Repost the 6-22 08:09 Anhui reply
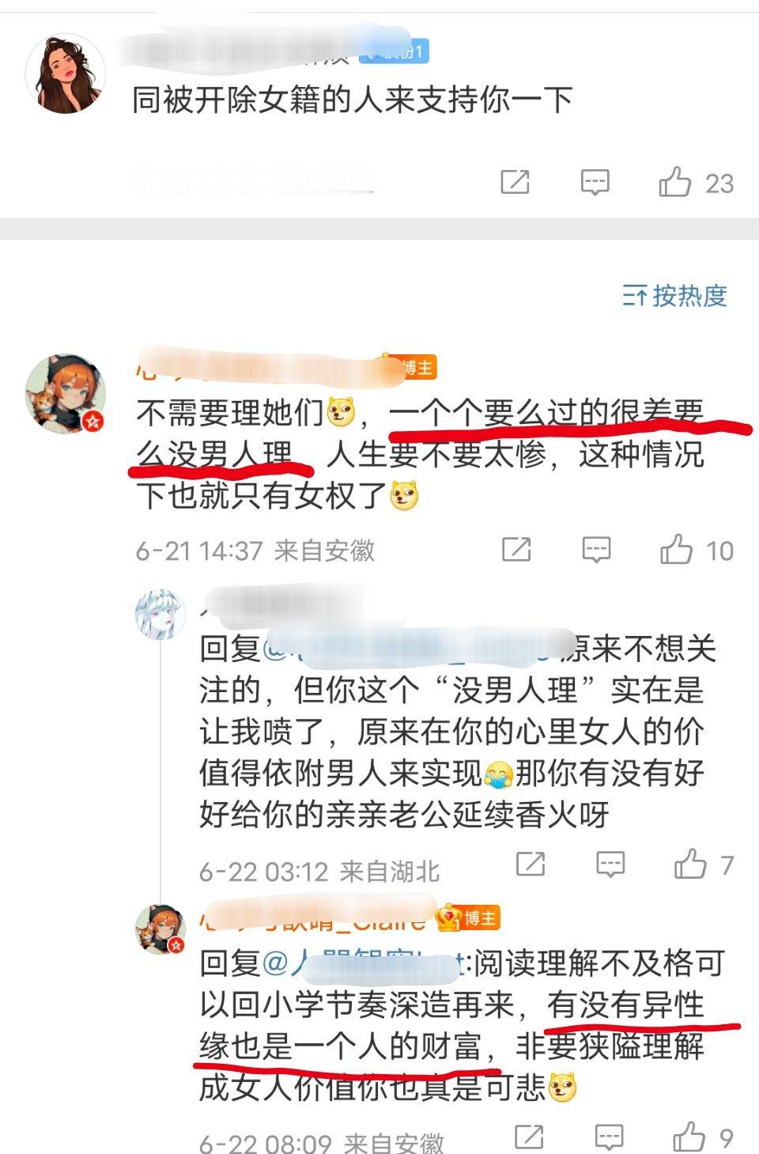The width and height of the screenshot is (759, 1154). 529,1137
